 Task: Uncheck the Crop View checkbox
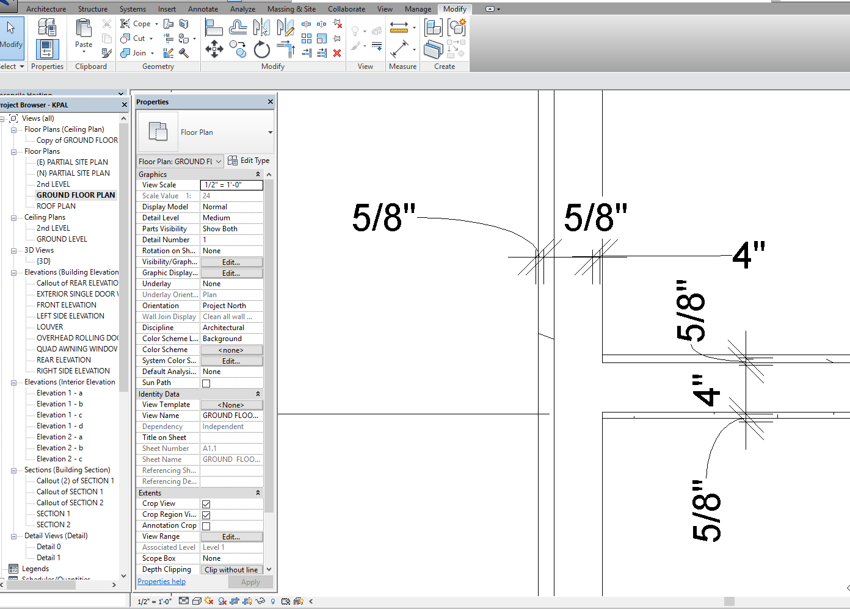point(206,504)
